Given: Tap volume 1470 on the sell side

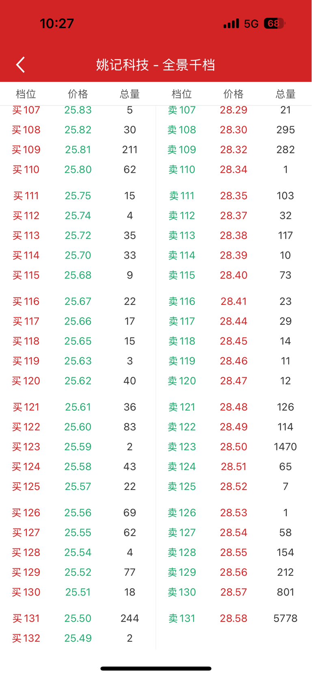Looking at the screenshot, I should coord(286,447).
